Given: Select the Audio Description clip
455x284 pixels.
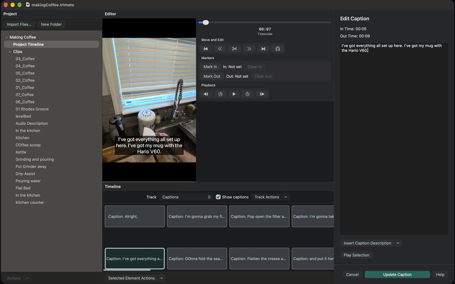Looking at the screenshot, I should [x=32, y=123].
